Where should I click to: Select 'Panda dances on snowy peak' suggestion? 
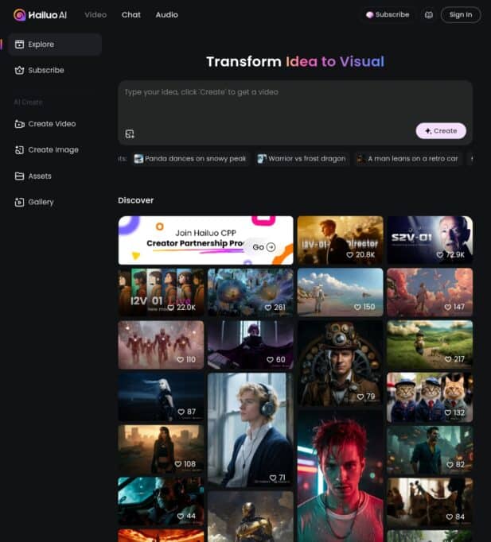point(191,159)
